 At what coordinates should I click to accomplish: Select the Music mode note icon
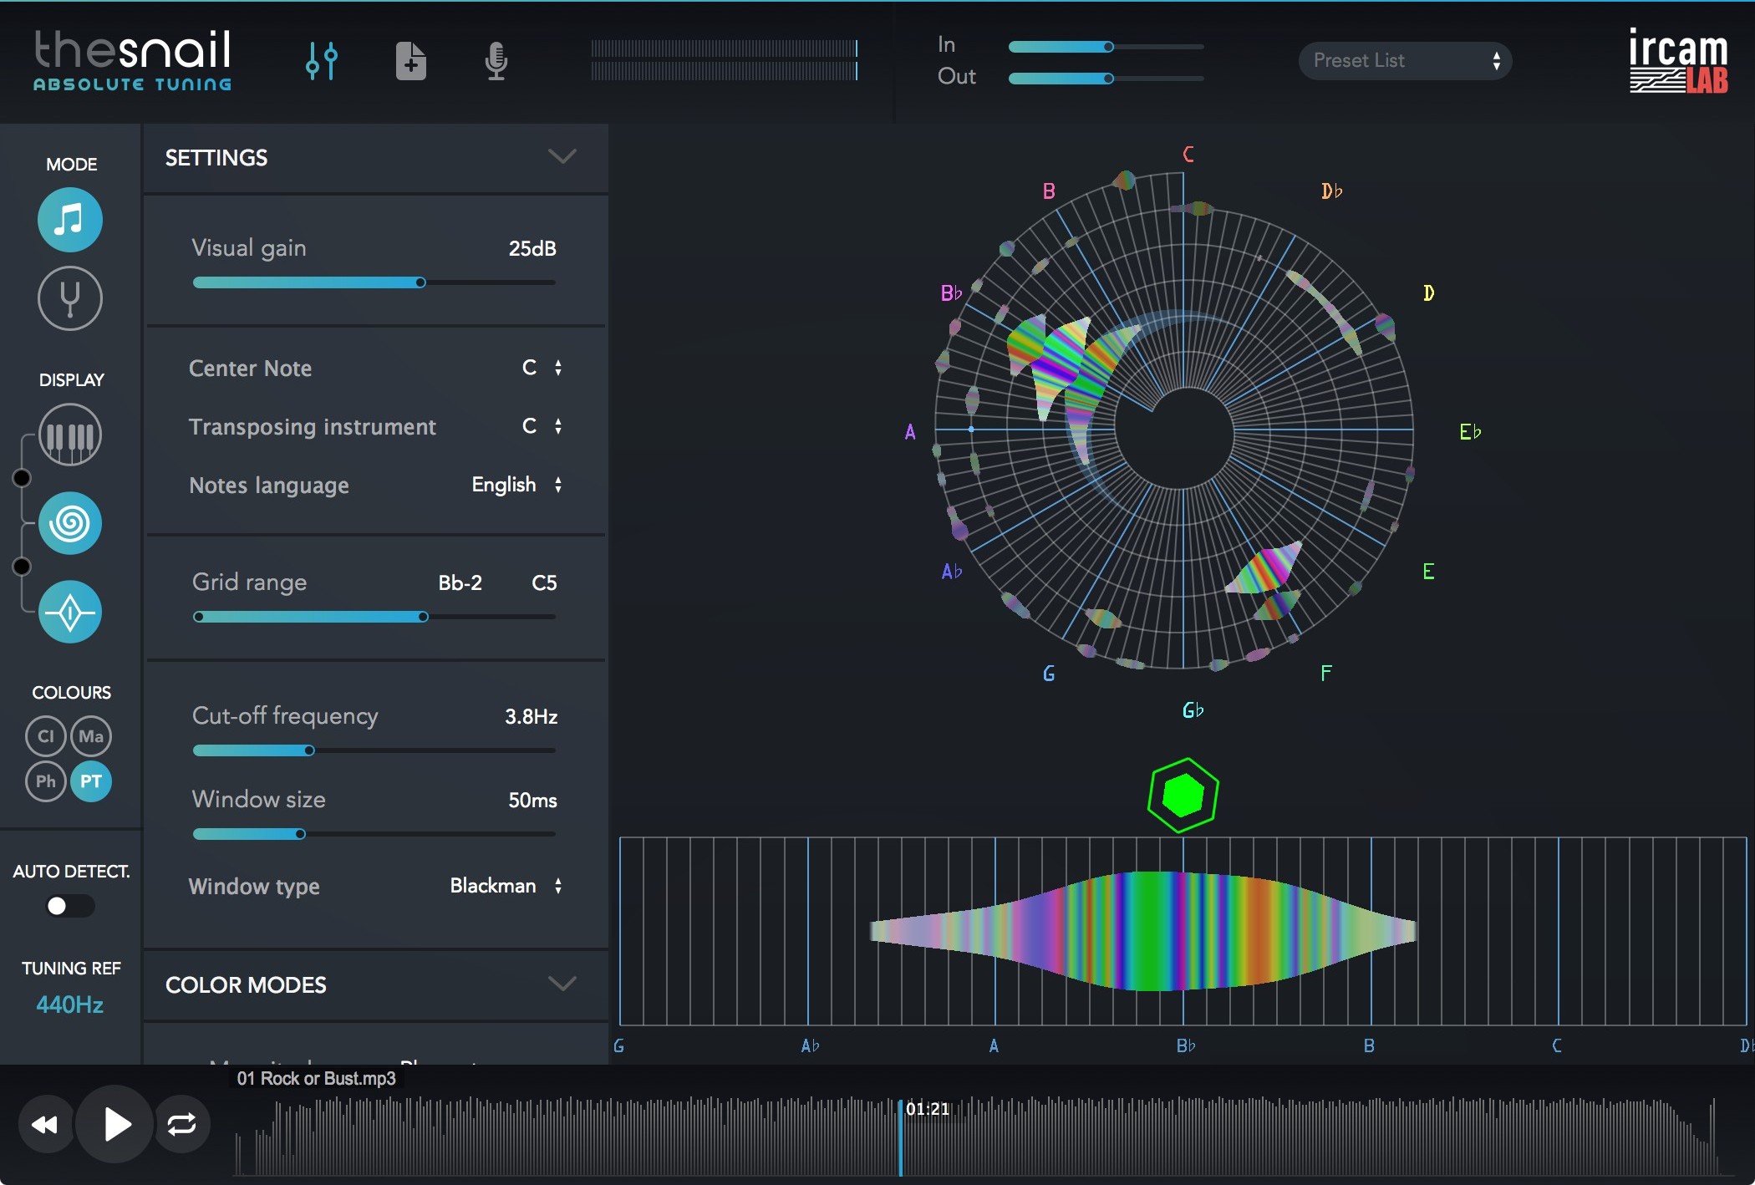(70, 220)
